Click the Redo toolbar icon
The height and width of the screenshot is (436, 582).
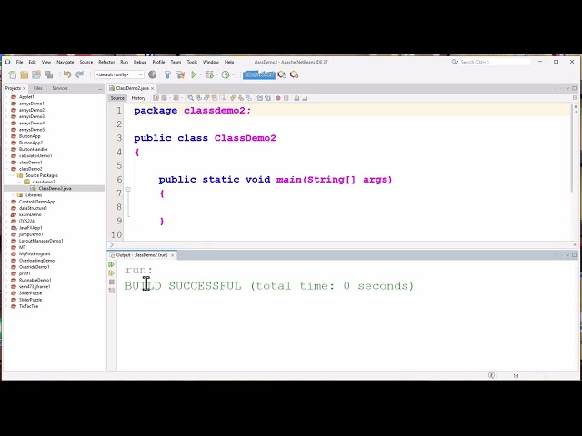tap(79, 74)
